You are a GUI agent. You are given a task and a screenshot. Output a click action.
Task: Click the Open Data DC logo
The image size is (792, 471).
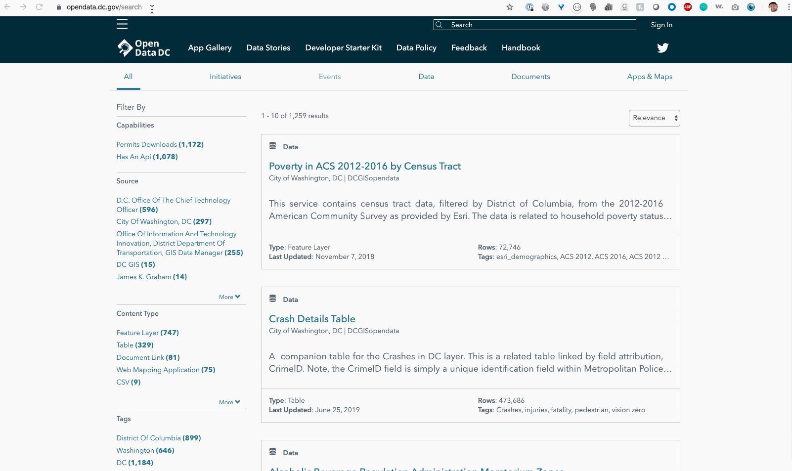click(144, 48)
